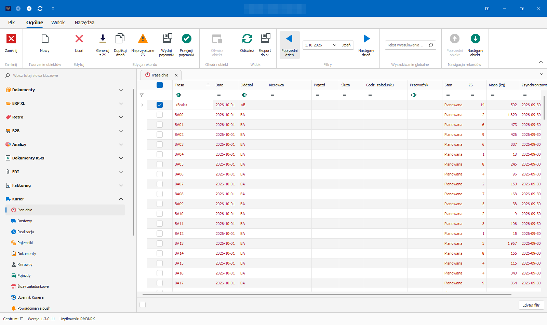Screen dimensions: 547x325
Task: Click Duplikuj dzień icon
Action: click(120, 39)
